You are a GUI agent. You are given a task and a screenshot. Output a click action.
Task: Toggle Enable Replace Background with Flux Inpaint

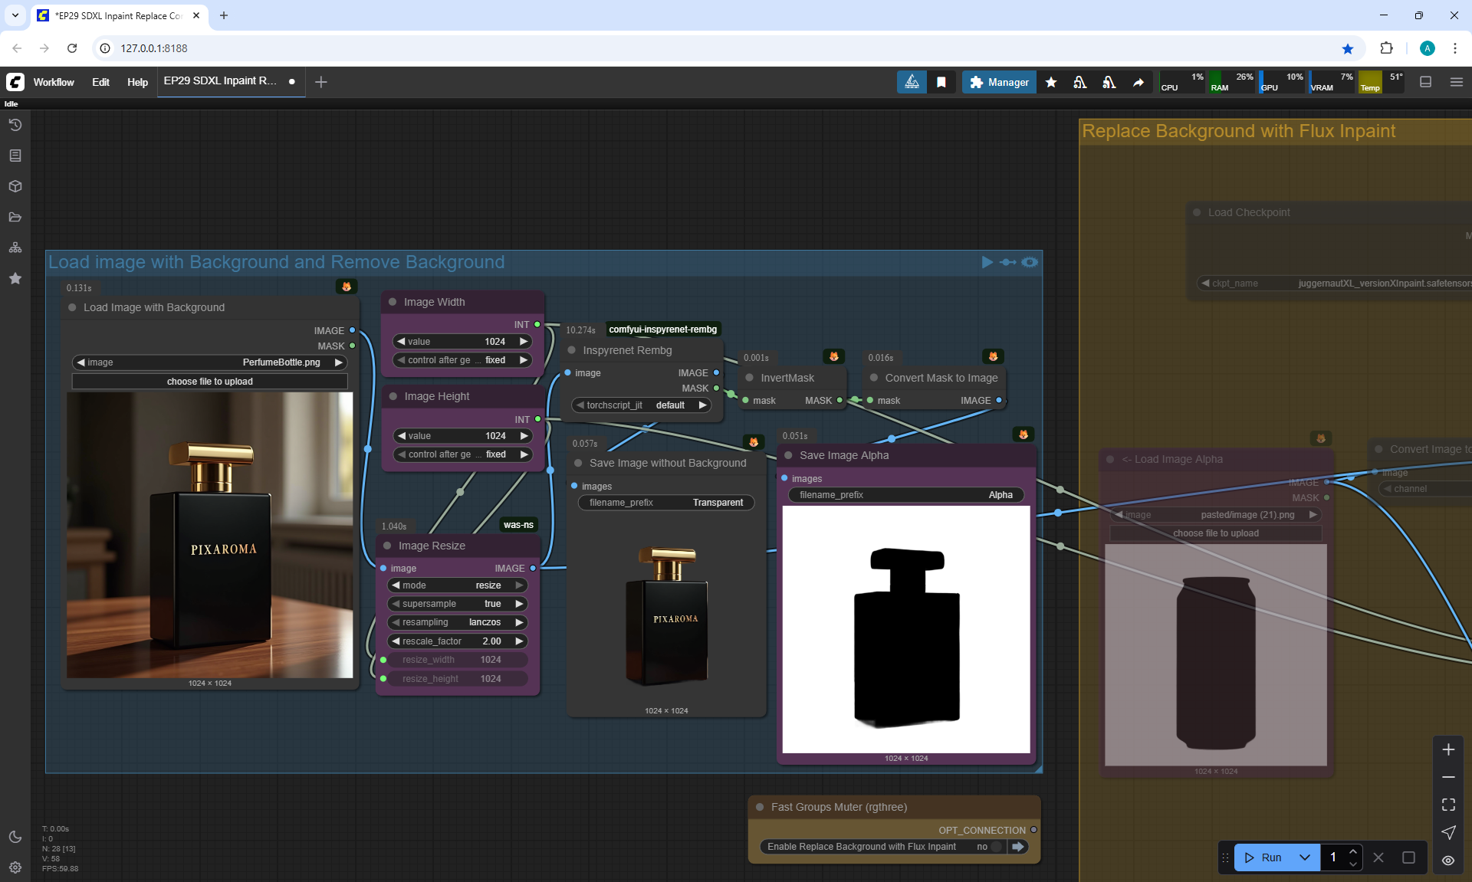point(996,847)
